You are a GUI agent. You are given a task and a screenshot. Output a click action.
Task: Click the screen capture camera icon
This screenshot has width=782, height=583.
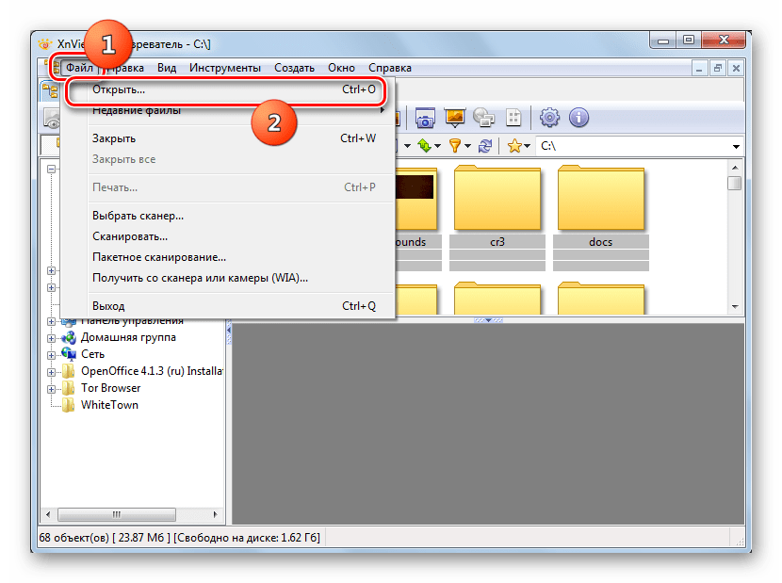(x=425, y=119)
